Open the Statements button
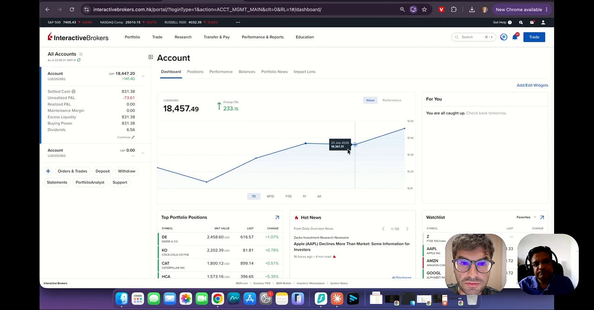 pyautogui.click(x=57, y=182)
